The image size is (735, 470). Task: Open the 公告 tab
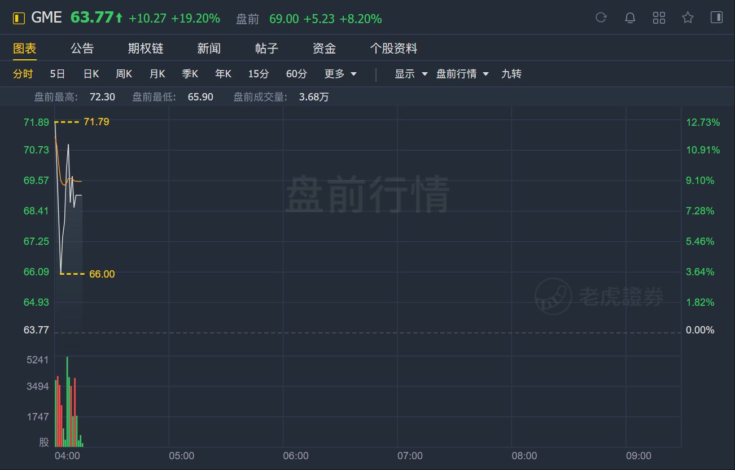tap(82, 49)
